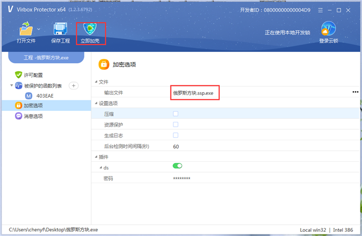Click Intel 386 in status bar
The image size is (362, 236).
pos(343,230)
